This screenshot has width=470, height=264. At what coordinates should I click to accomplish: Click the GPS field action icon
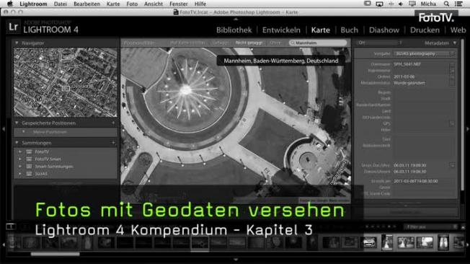click(x=452, y=123)
